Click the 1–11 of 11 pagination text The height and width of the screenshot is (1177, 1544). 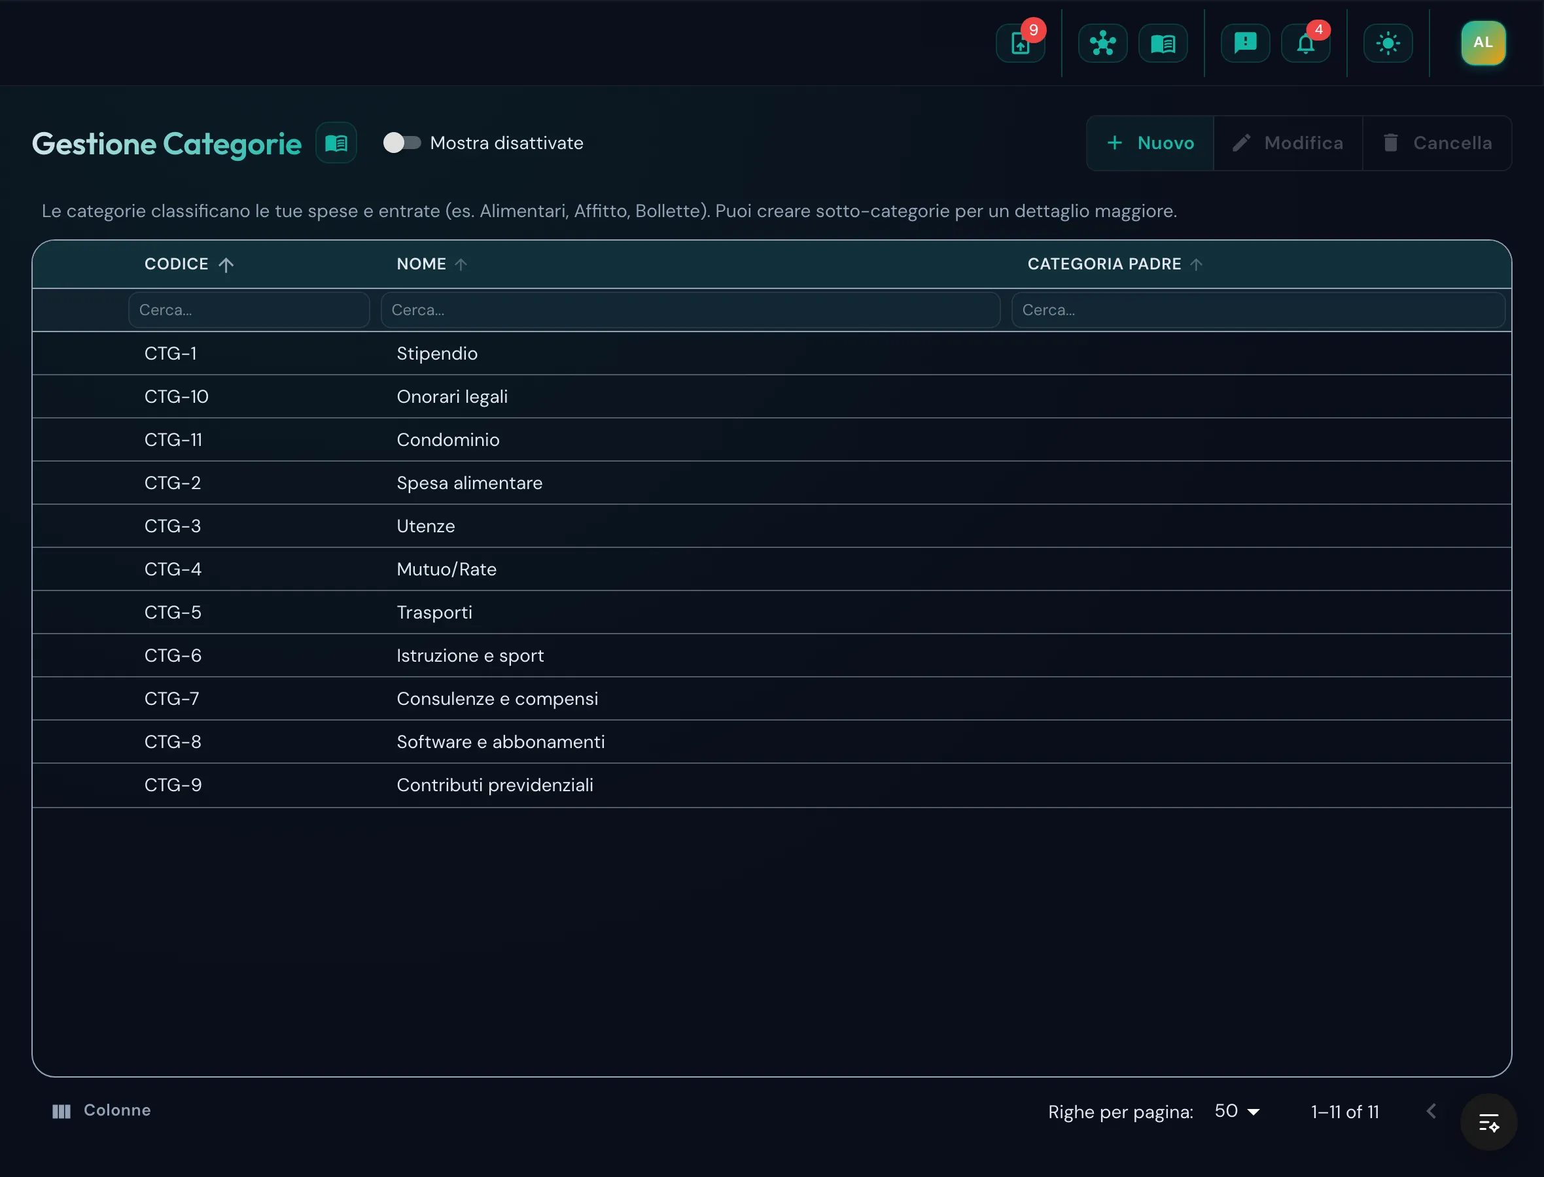point(1345,1112)
